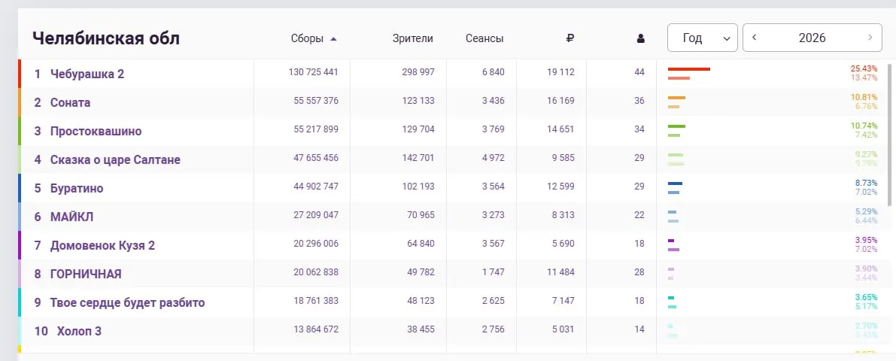Open film ГОРНИЧНАЯ

click(x=86, y=274)
